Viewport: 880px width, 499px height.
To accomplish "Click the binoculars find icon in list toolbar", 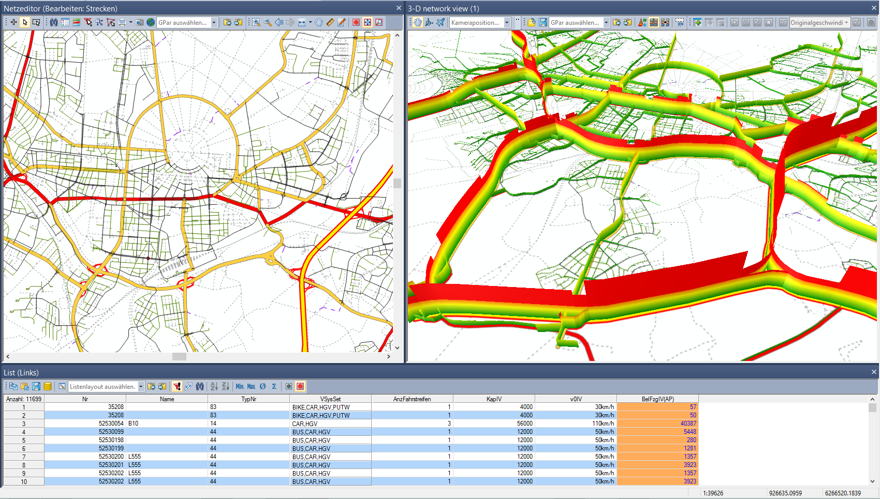I will [x=200, y=386].
